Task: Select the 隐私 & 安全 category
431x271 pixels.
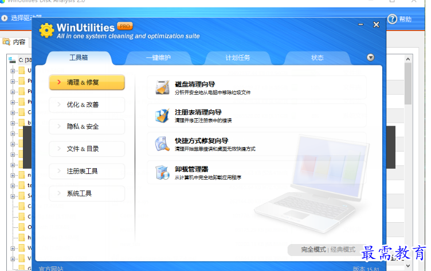Action: [x=87, y=127]
